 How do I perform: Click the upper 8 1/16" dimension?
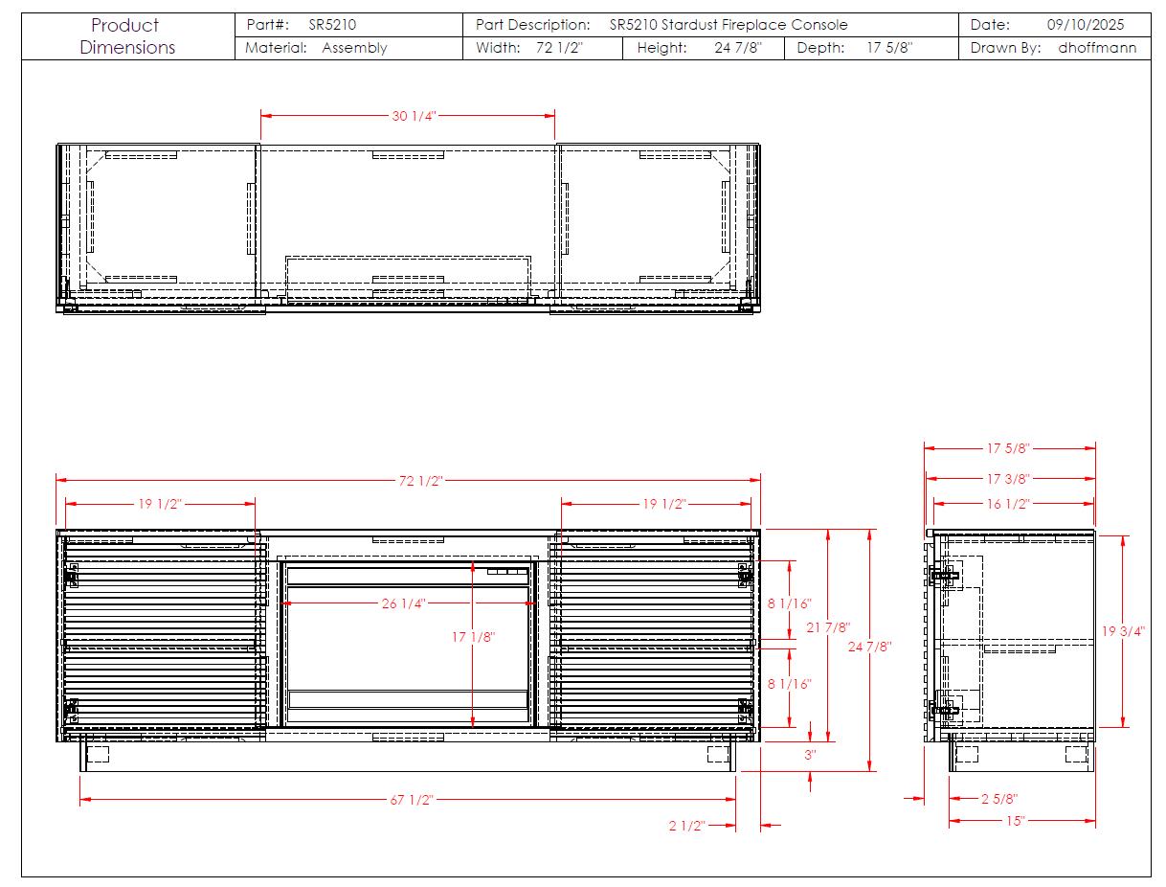pyautogui.click(x=789, y=603)
